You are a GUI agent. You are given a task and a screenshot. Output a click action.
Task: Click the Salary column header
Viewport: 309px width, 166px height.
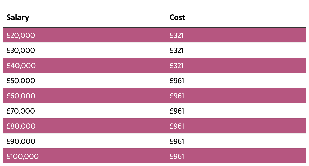18,17
